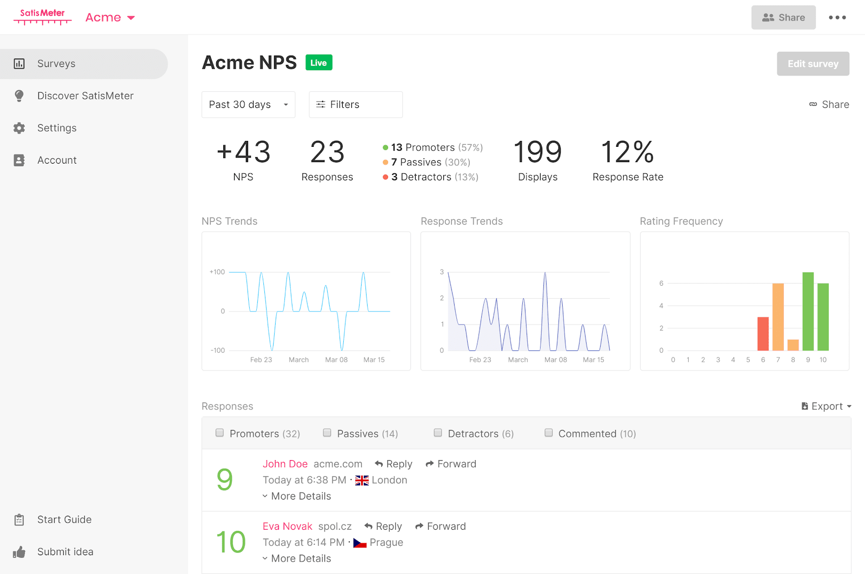Click the Edit survey button
Viewport: 865px width, 574px height.
(813, 63)
